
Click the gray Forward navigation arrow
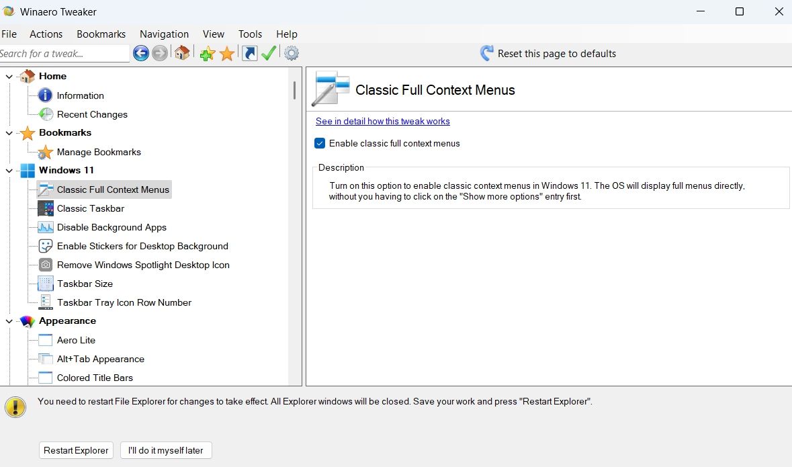click(x=160, y=53)
